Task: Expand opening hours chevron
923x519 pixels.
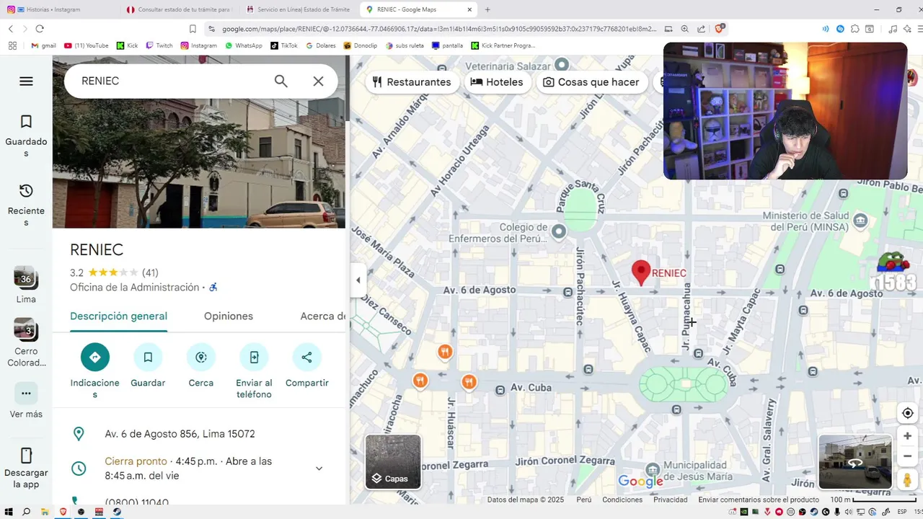Action: pyautogui.click(x=319, y=469)
